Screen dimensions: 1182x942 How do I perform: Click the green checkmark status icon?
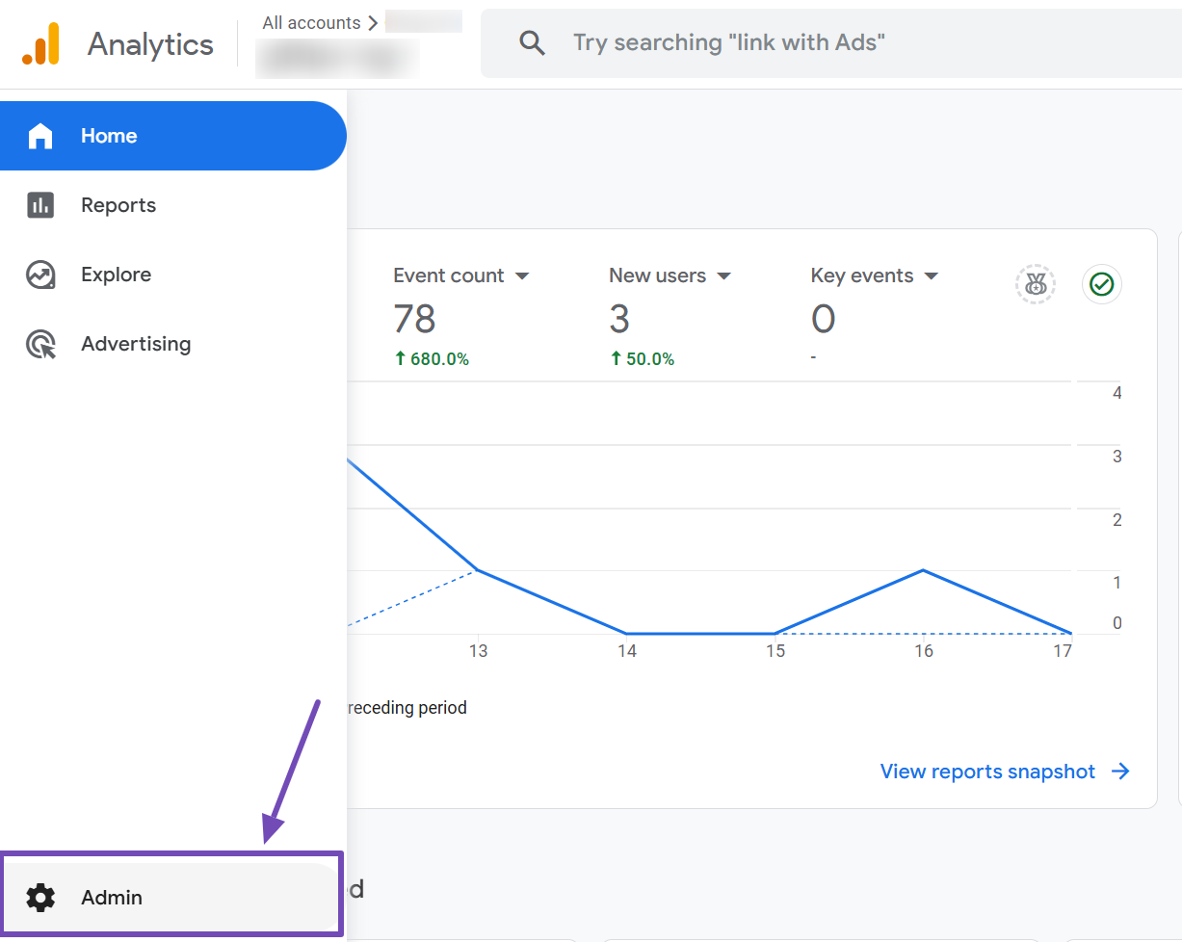(x=1101, y=284)
